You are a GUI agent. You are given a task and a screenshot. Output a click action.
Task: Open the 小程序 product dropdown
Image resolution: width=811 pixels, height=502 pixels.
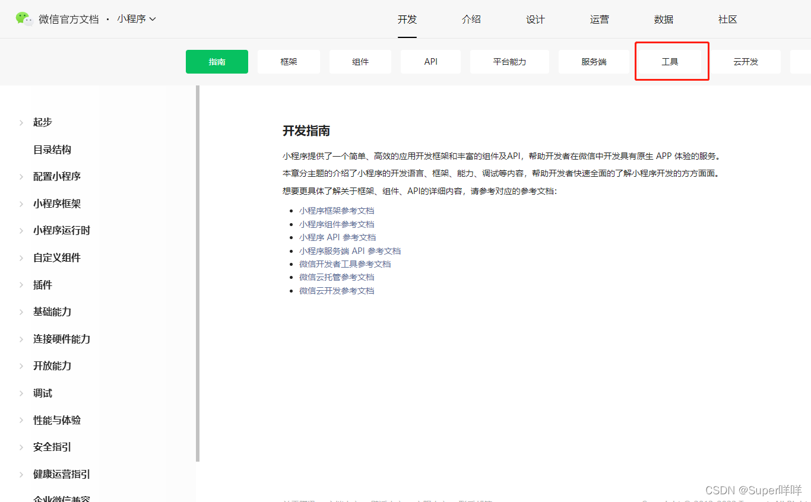[x=137, y=19]
